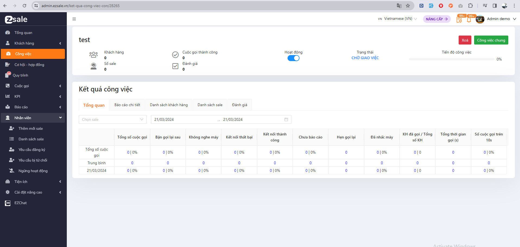Open the Vietnamese (VN) language dropdown
The height and width of the screenshot is (247, 520).
click(x=397, y=19)
